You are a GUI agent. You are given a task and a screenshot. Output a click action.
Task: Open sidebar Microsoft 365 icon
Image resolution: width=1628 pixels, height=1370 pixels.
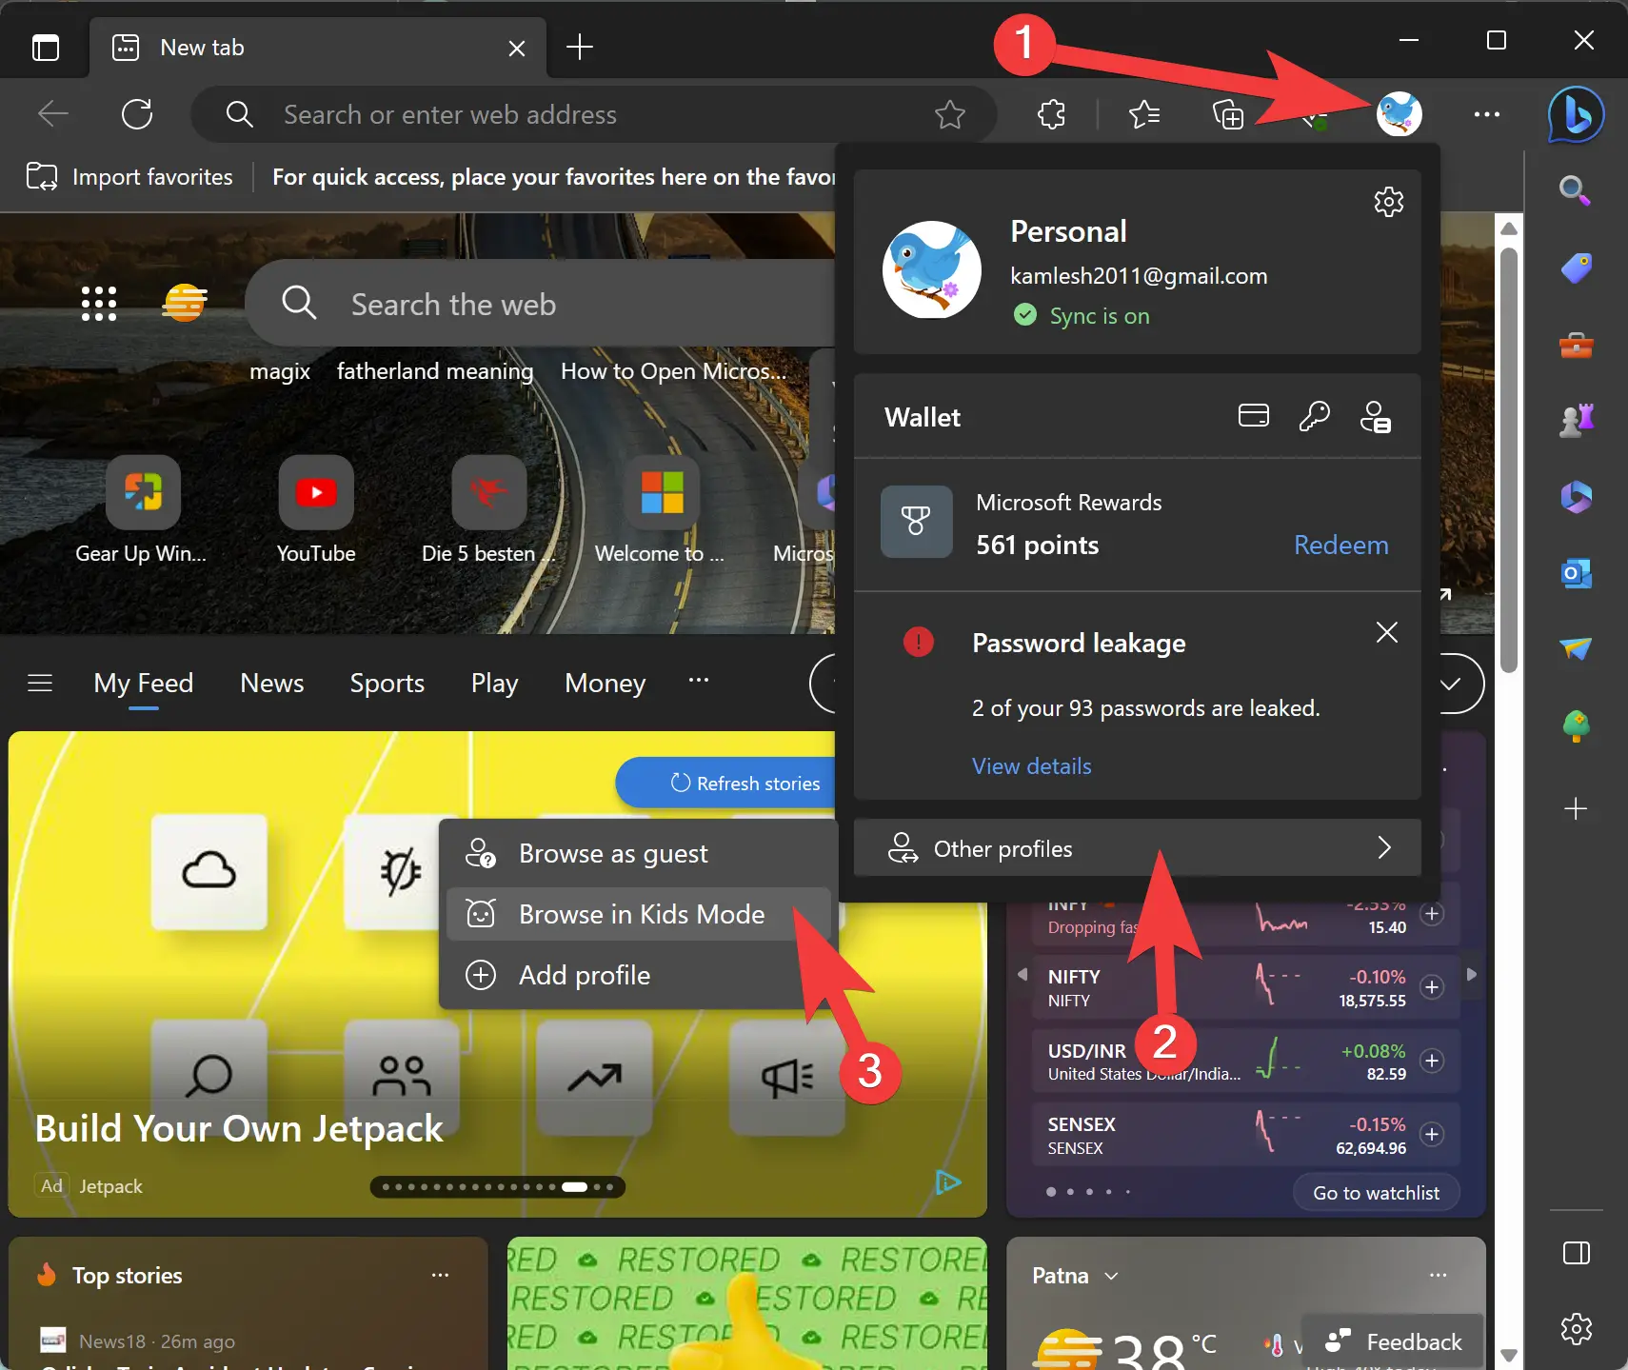tap(1576, 496)
